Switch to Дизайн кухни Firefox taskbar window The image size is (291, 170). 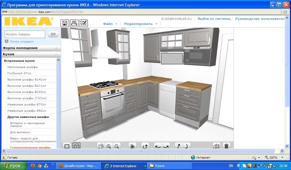pyautogui.click(x=79, y=166)
